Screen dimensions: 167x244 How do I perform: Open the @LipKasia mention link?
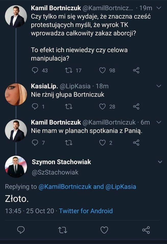[121, 187]
